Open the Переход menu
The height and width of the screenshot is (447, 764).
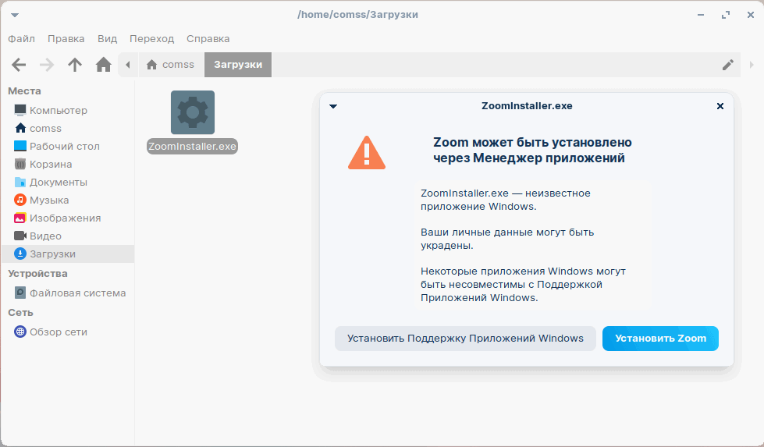[x=152, y=38]
